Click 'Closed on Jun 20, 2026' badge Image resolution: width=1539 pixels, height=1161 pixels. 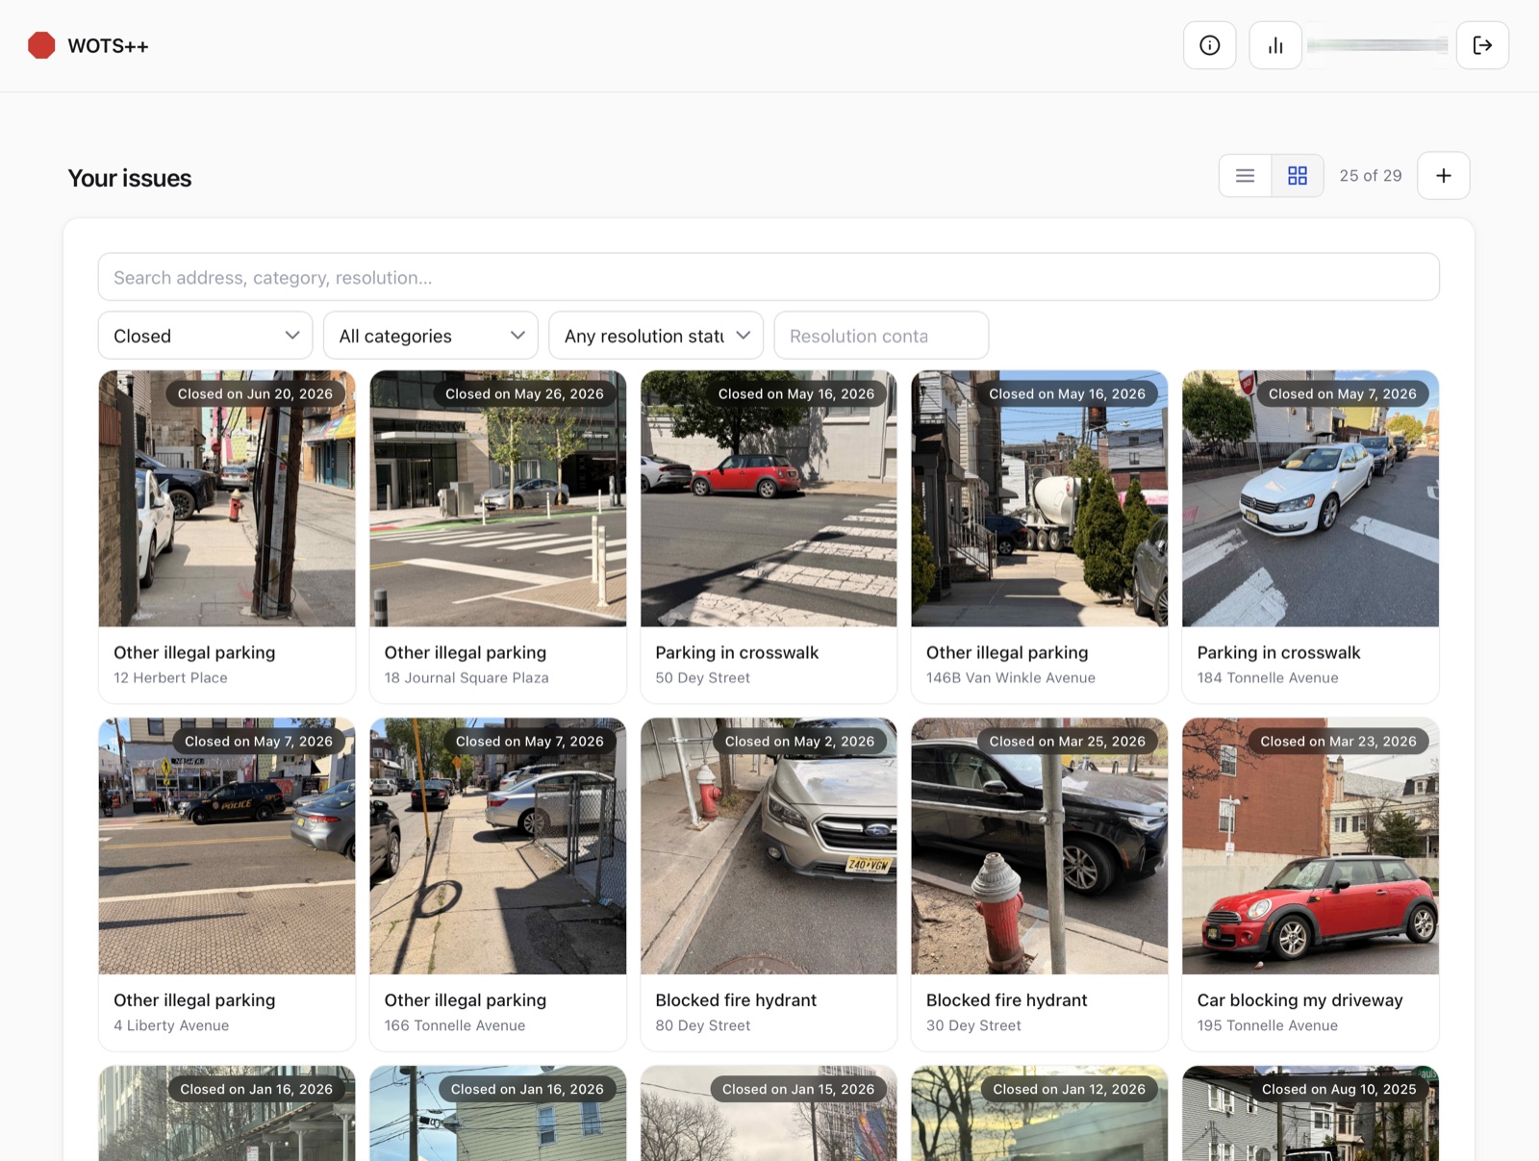[255, 393]
